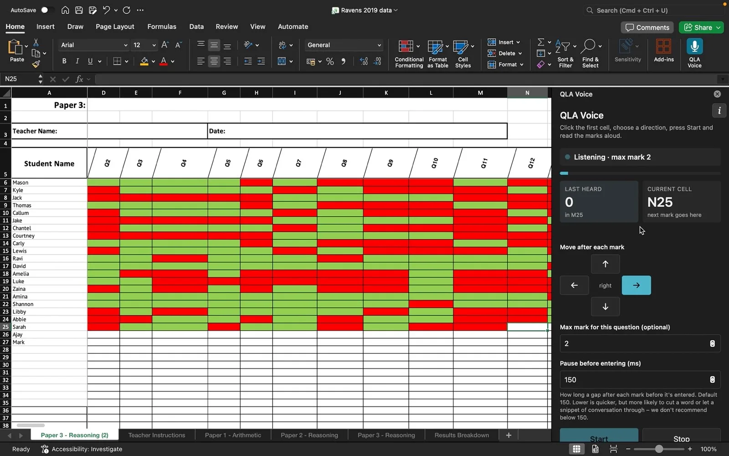
Task: Open the QLA Voice add-in microphone icon
Action: coord(694,47)
